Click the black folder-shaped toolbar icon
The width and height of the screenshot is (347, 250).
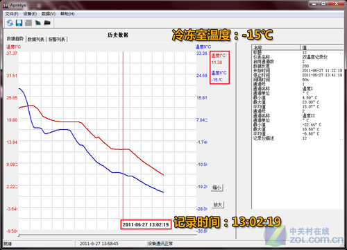(47, 23)
